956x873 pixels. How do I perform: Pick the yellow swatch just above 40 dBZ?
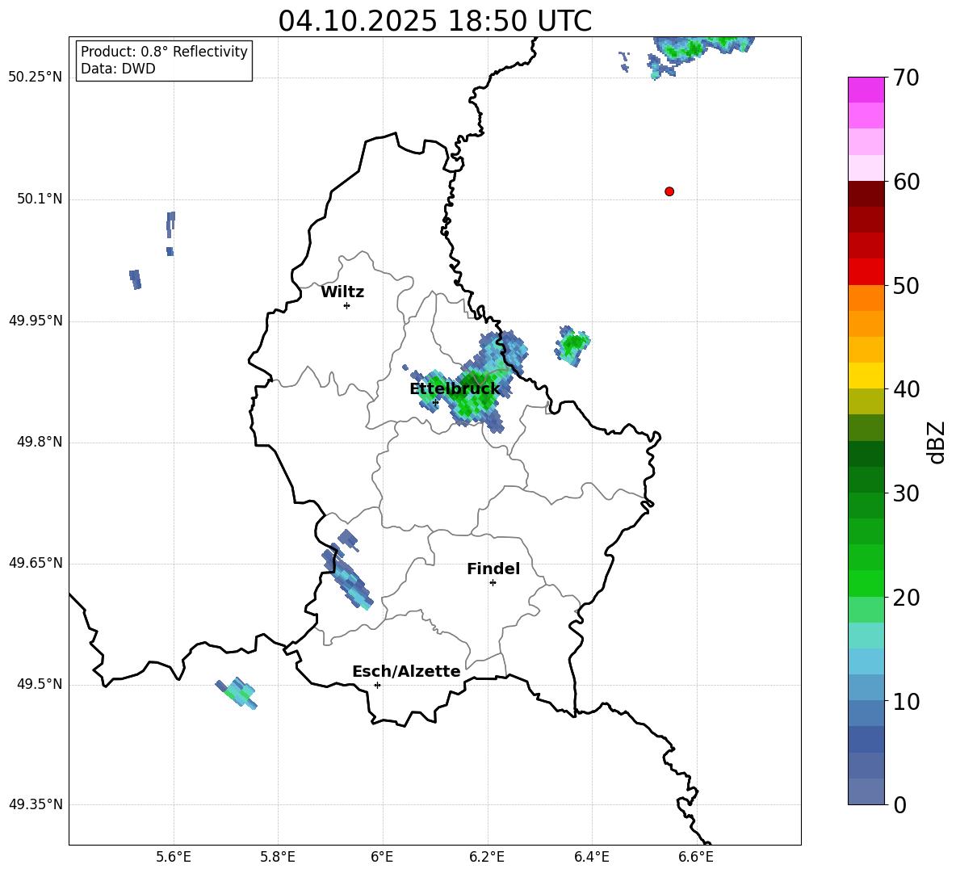tap(866, 376)
